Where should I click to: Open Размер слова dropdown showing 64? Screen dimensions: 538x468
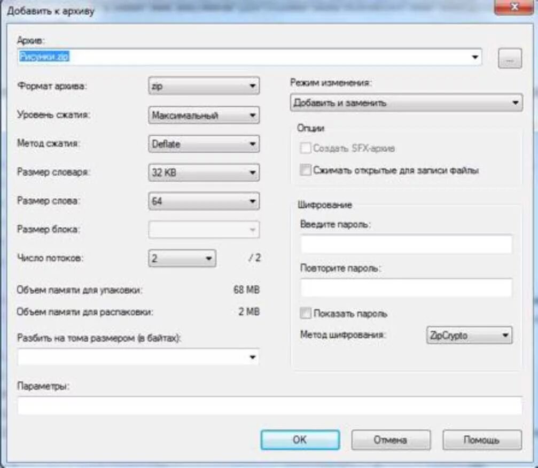pos(204,201)
